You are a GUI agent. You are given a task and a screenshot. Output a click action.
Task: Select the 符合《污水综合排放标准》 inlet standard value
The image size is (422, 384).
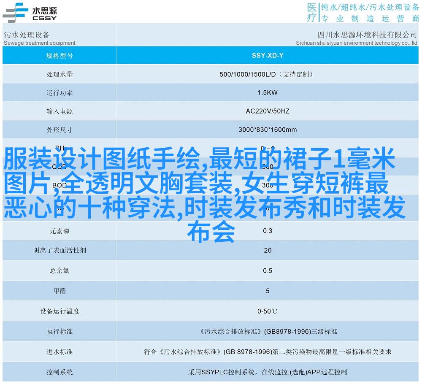268,352
